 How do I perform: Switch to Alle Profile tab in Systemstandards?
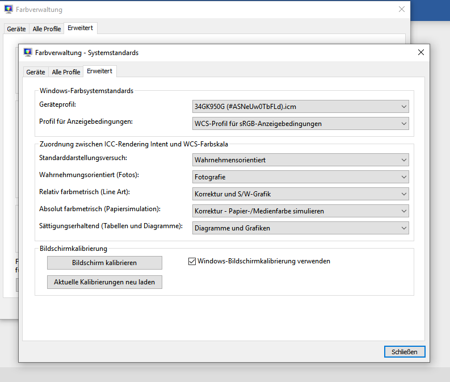[x=66, y=72]
